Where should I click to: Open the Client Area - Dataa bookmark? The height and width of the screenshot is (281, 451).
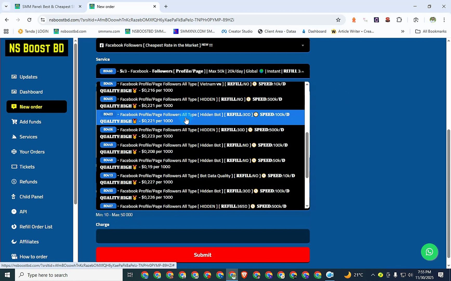[277, 31]
